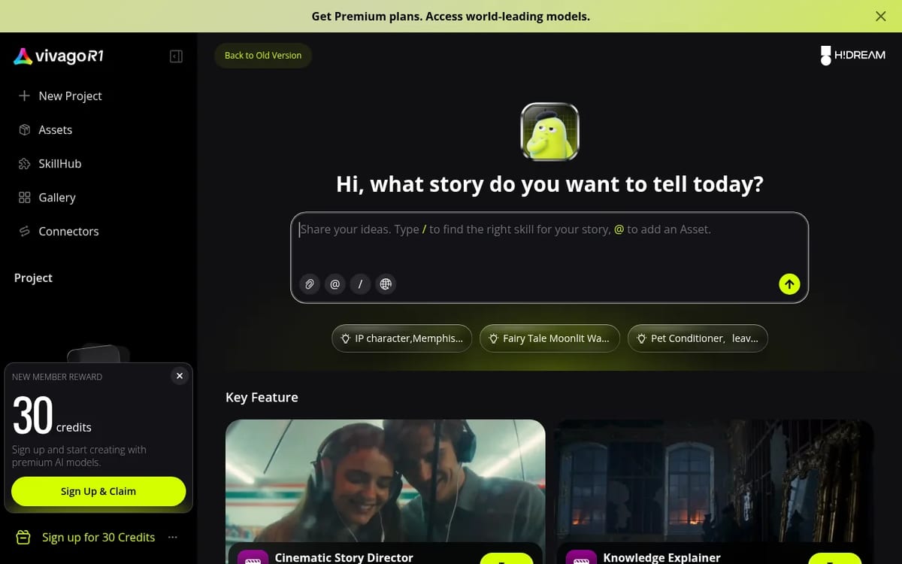Click the Knowledge Explainer title
The image size is (902, 564).
pyautogui.click(x=662, y=557)
